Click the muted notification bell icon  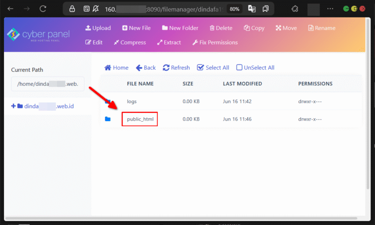click(x=96, y=9)
